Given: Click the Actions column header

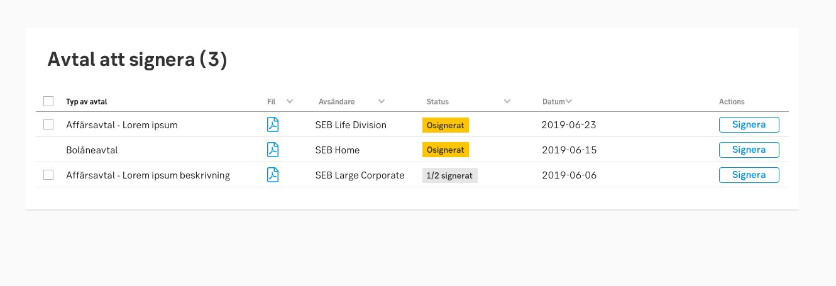Looking at the screenshot, I should point(732,101).
